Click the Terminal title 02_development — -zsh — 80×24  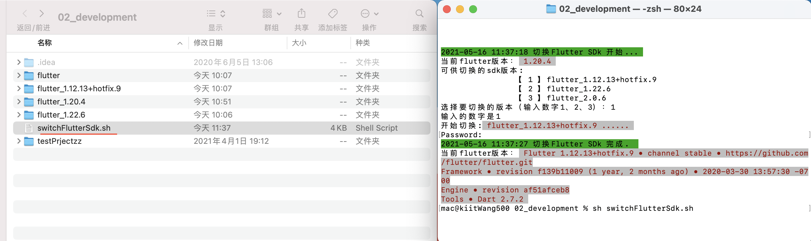tap(630, 9)
